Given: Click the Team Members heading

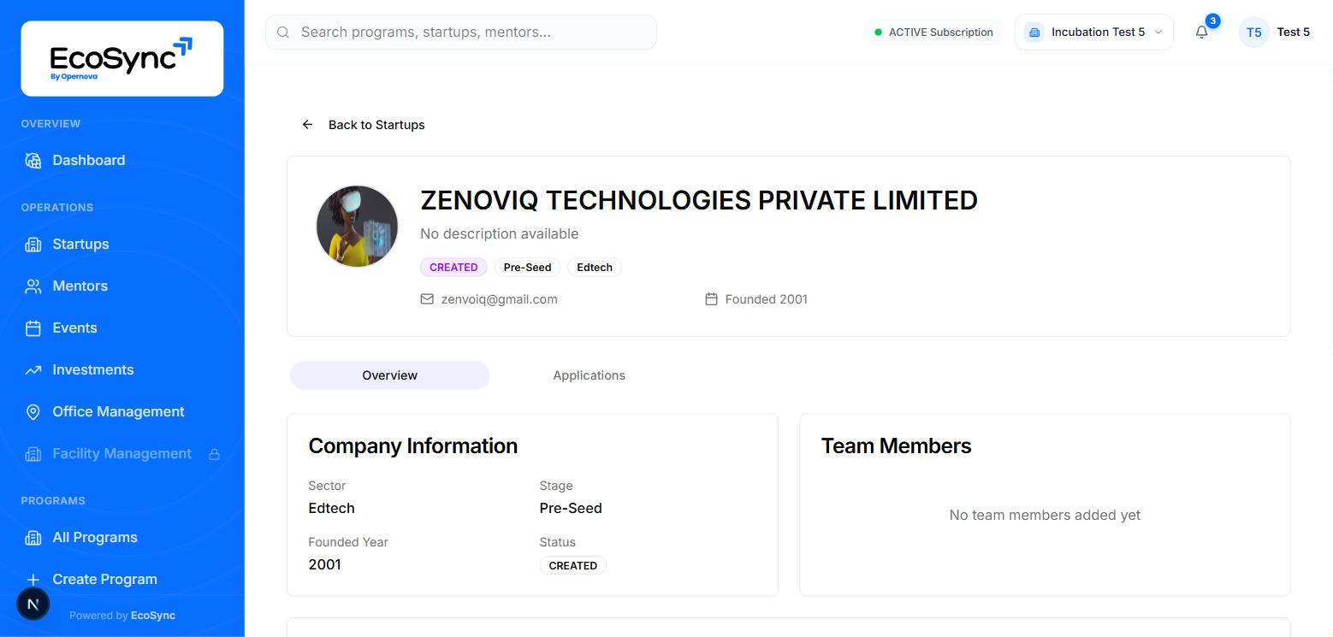Looking at the screenshot, I should click(896, 445).
